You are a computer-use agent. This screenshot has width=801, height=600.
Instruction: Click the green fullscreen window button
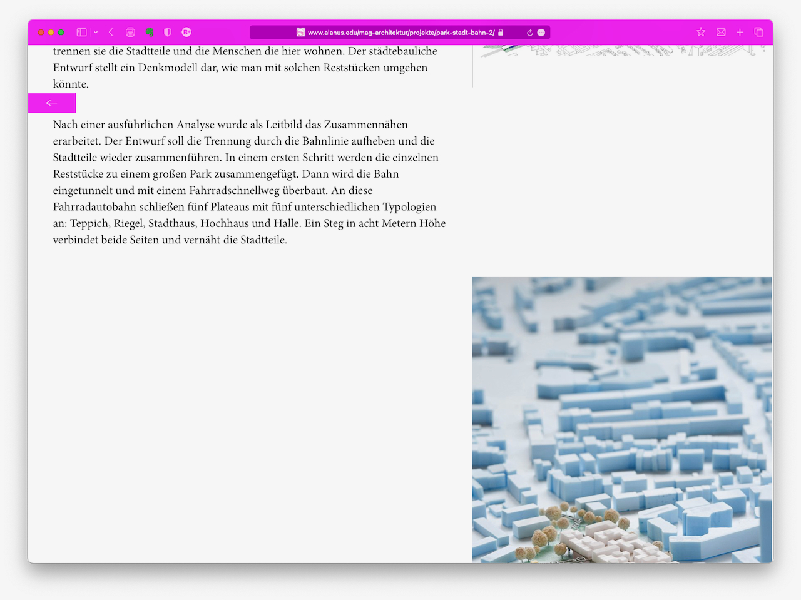coord(61,32)
